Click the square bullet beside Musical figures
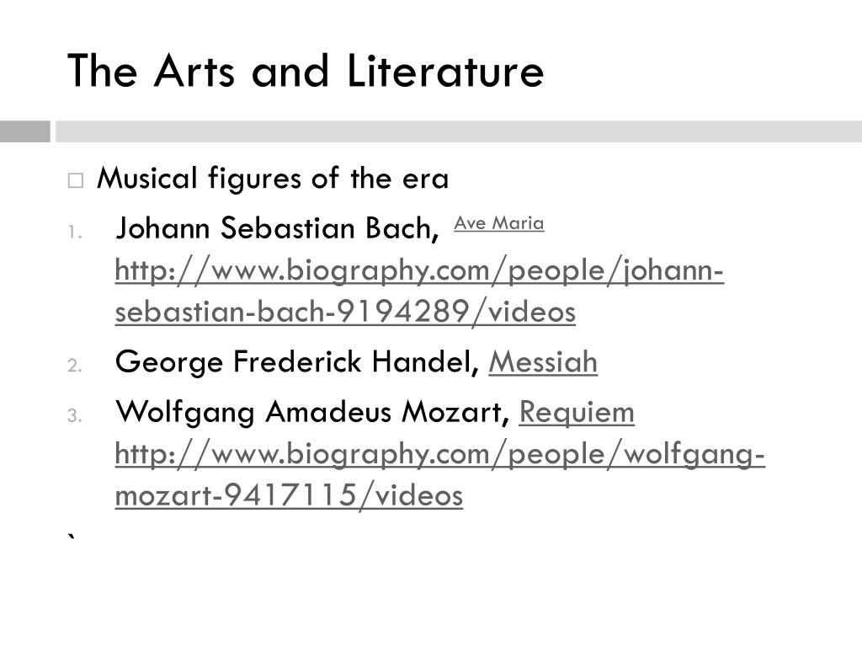Screen dimensions: 862x647 click(x=75, y=180)
